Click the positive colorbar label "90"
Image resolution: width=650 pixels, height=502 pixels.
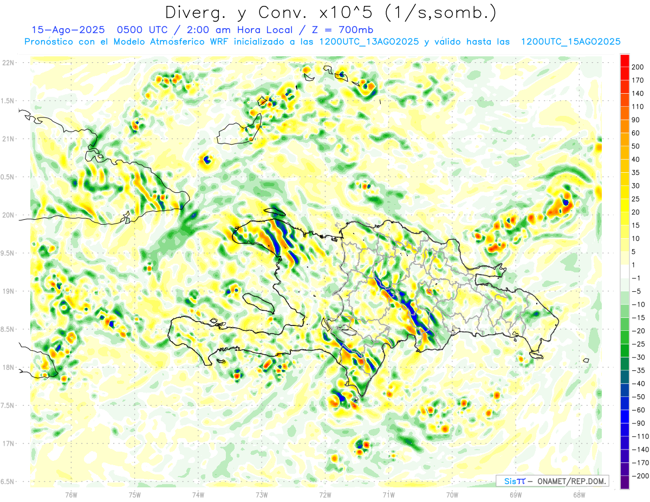[636, 120]
